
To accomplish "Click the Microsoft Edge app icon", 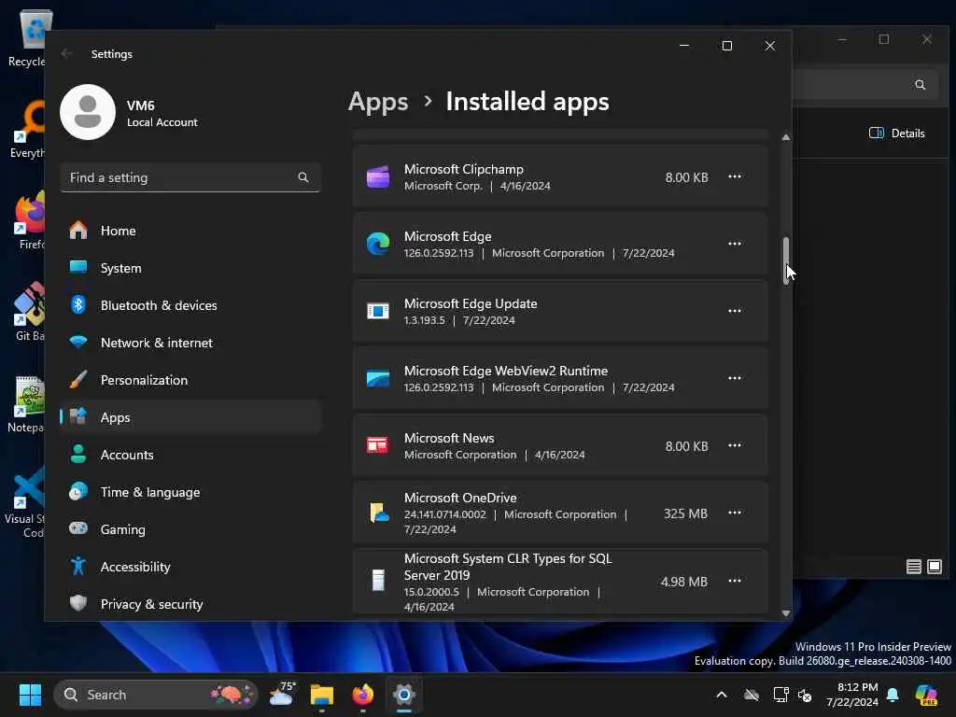I will pos(378,244).
